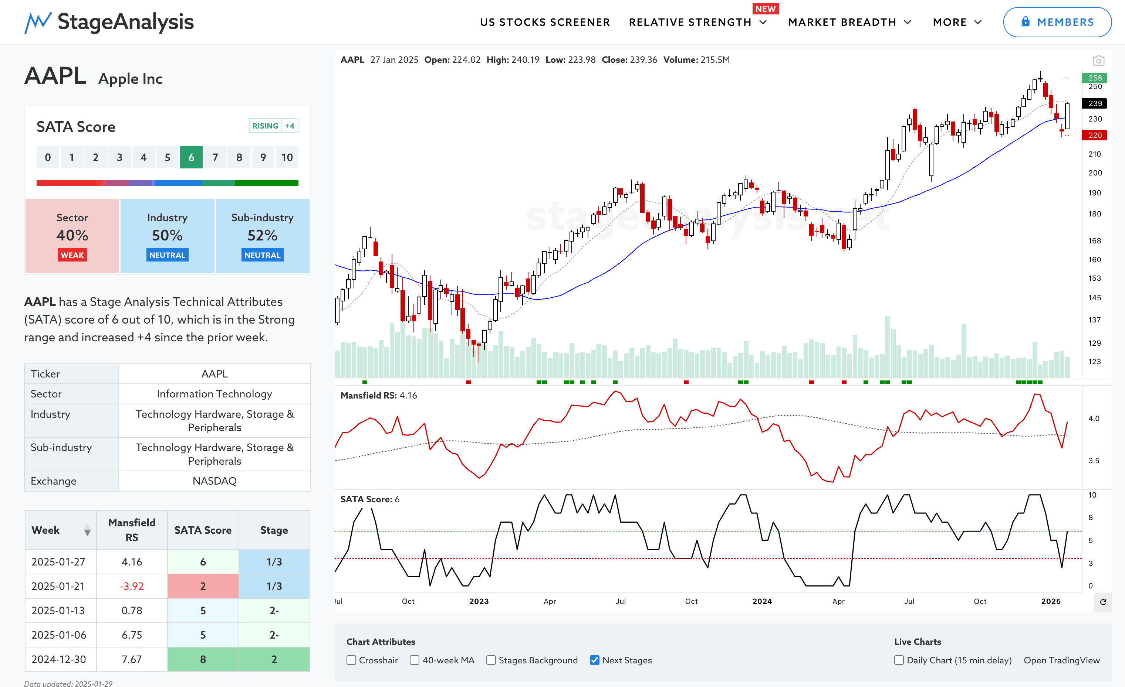The image size is (1125, 687).
Task: Enable the 40-week MA checkbox
Action: click(414, 660)
